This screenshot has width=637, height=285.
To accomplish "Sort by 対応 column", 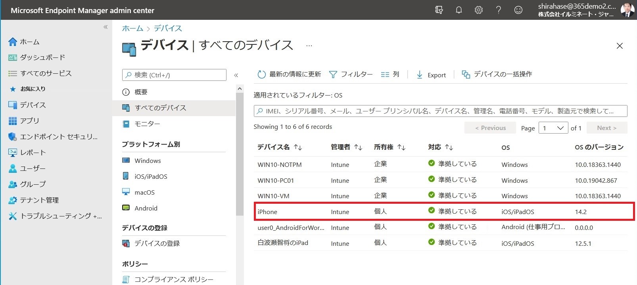I will [x=441, y=147].
